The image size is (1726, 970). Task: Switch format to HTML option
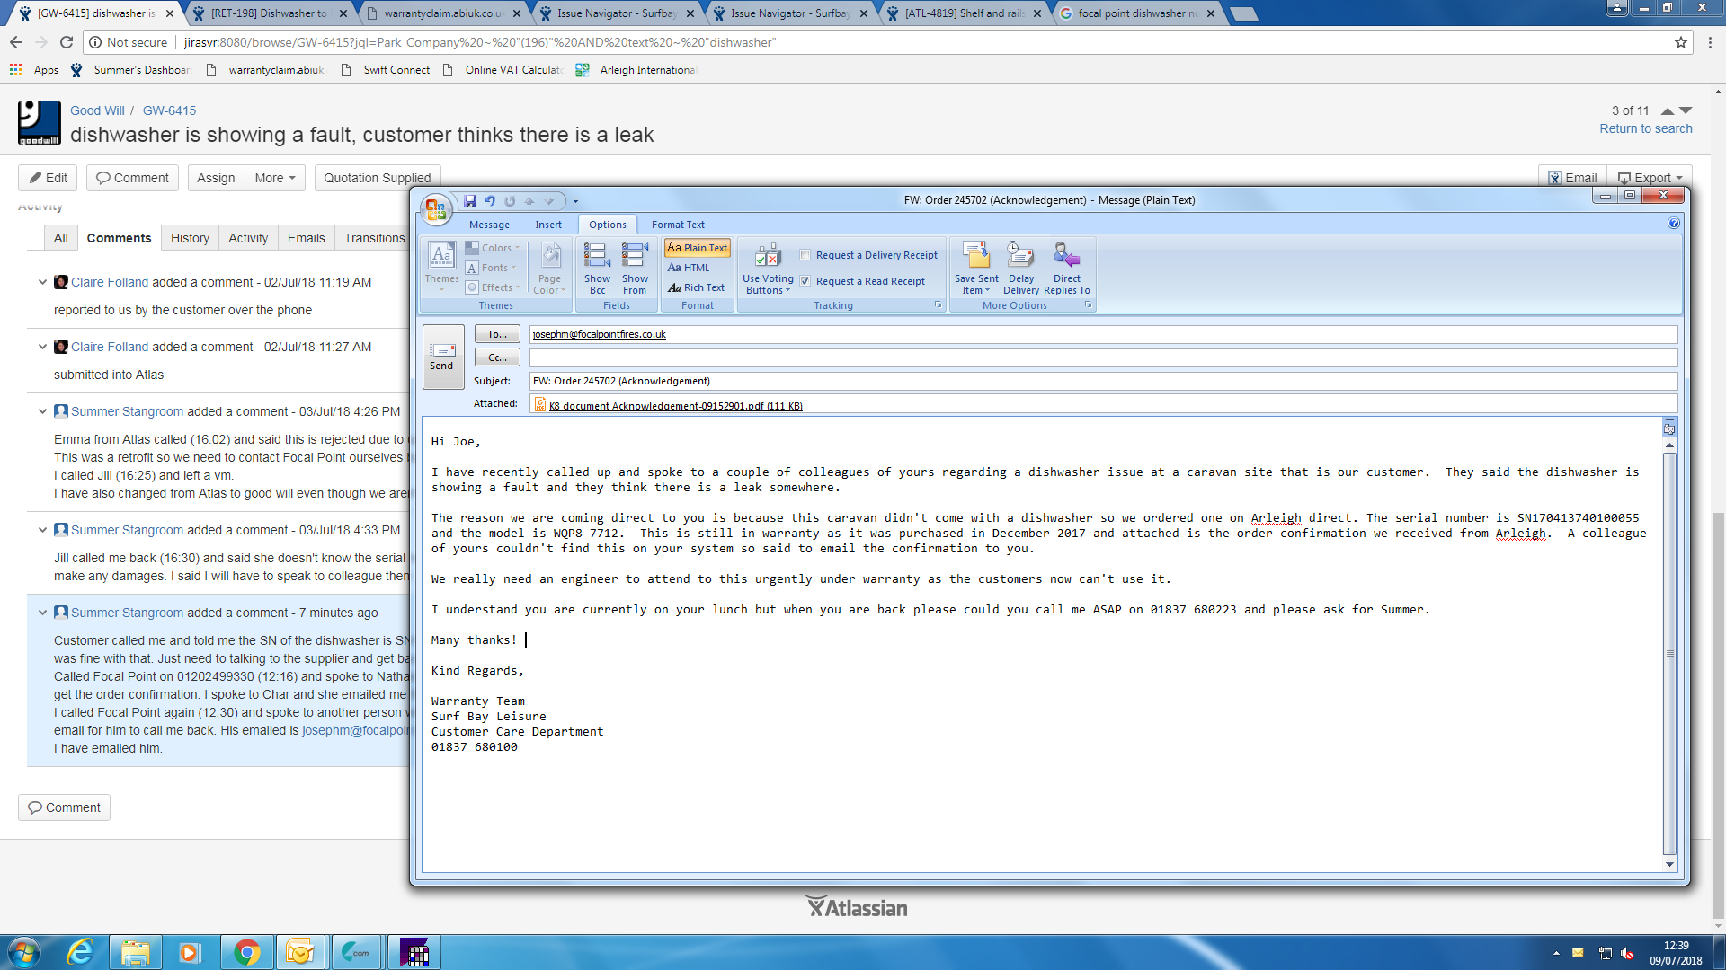pyautogui.click(x=690, y=268)
